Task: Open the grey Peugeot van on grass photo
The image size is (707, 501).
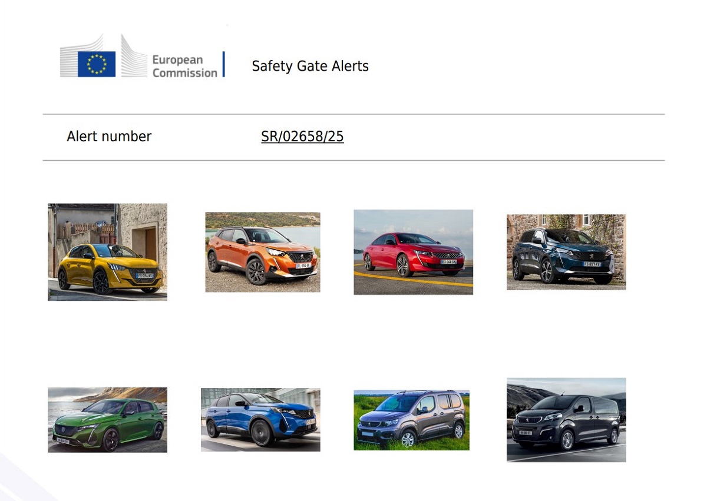Action: pyautogui.click(x=411, y=420)
